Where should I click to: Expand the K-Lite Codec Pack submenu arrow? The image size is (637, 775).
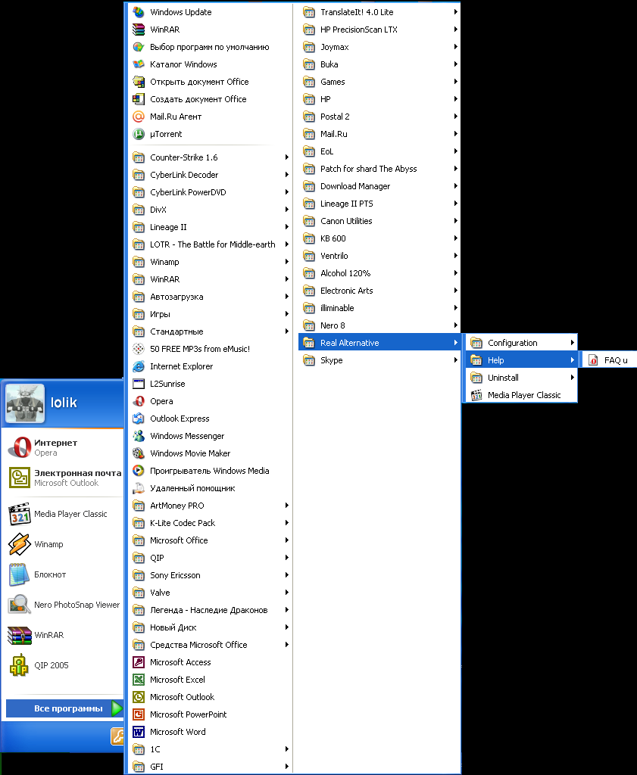tap(287, 523)
